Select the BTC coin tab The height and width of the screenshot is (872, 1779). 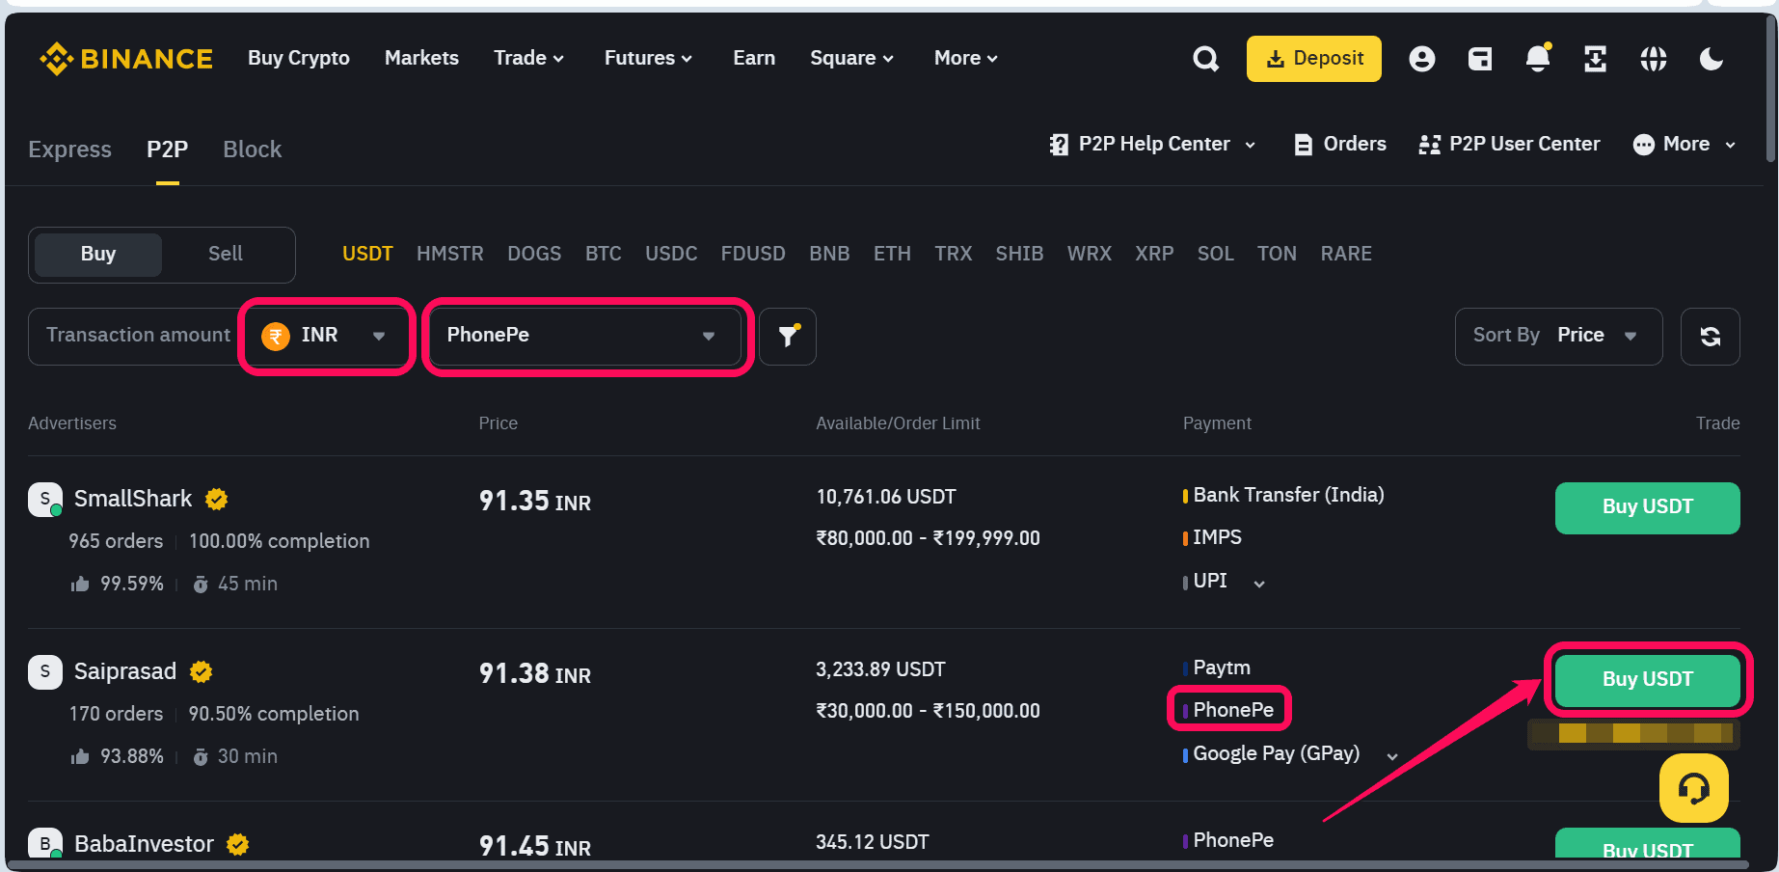pyautogui.click(x=604, y=254)
